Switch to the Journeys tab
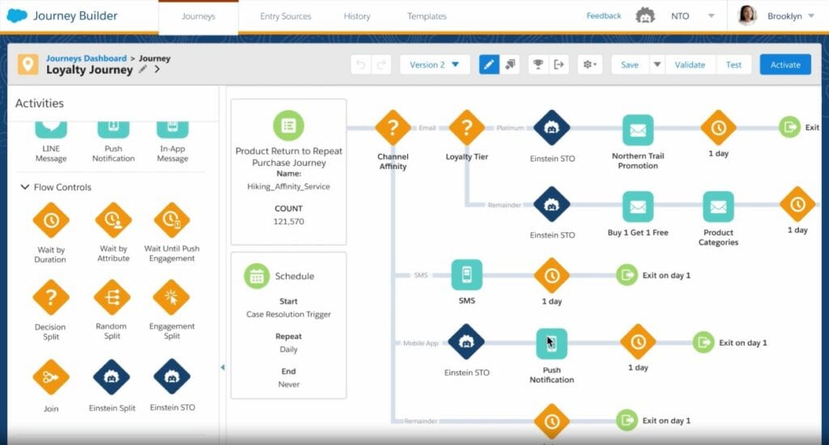This screenshot has height=445, width=829. point(198,16)
